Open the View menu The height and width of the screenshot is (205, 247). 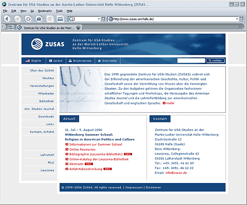pos(23,11)
